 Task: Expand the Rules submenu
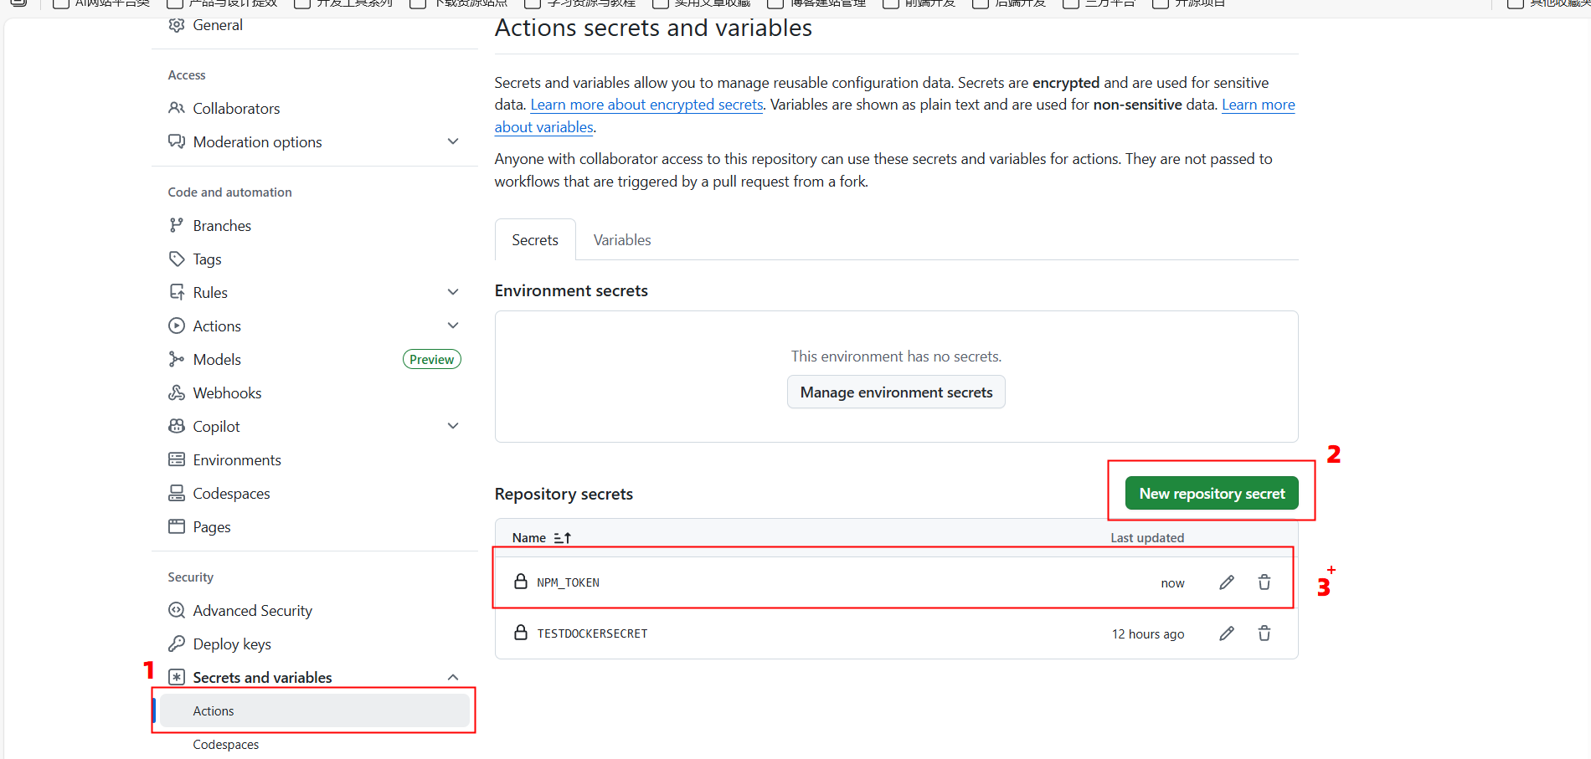click(453, 292)
